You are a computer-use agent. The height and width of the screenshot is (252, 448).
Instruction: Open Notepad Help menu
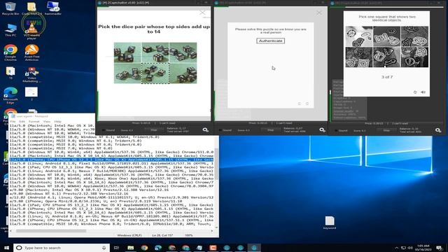point(57,121)
